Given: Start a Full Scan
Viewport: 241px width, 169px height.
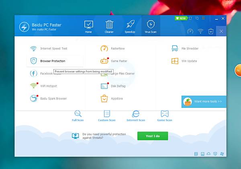Looking at the screenshot, I should click(x=78, y=116).
